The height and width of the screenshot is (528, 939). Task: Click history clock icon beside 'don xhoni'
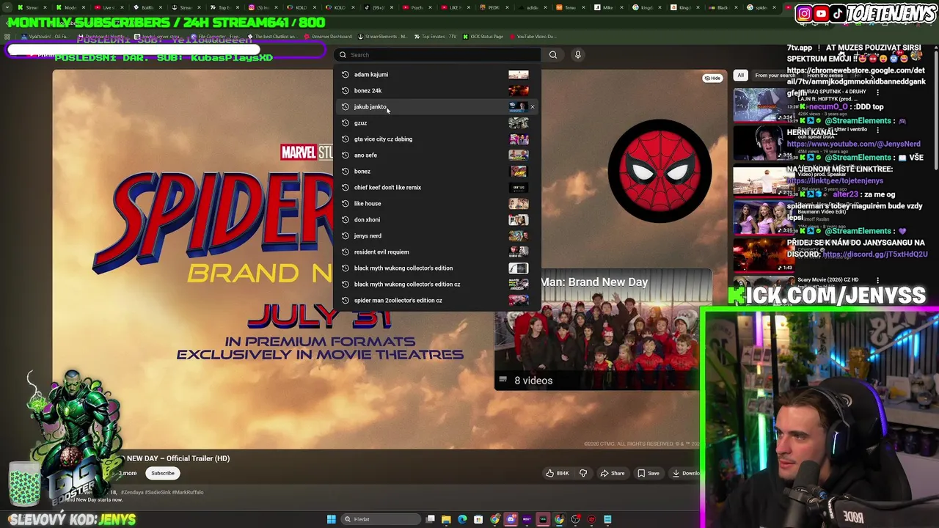(x=345, y=220)
